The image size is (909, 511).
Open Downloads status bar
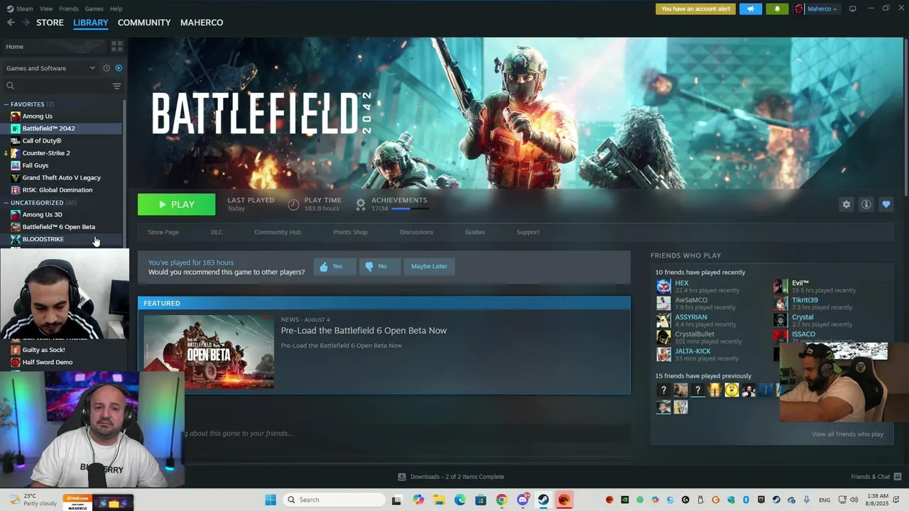(451, 477)
